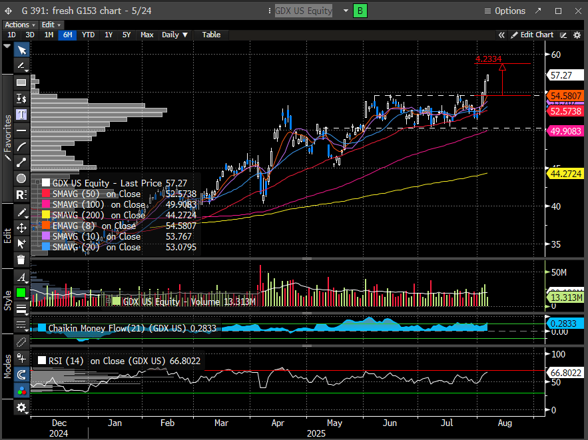Select the circle ellipse tool
The height and width of the screenshot is (440, 588).
click(22, 178)
